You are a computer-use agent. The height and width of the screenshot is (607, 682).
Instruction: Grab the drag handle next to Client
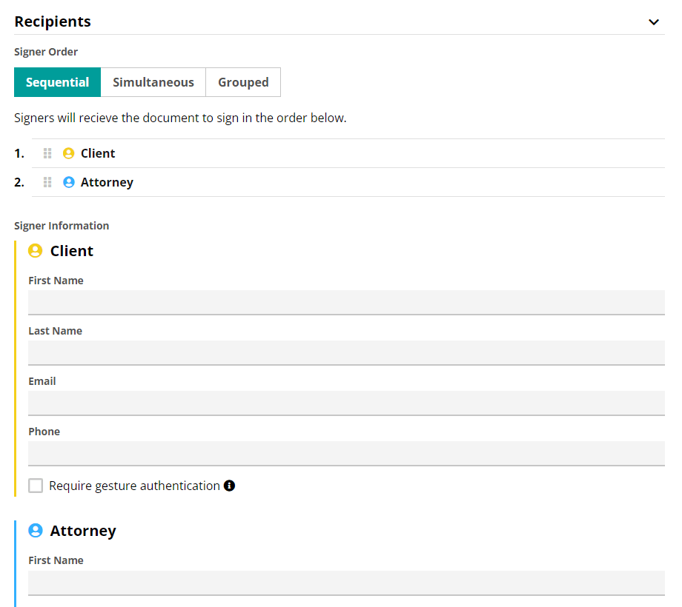47,153
